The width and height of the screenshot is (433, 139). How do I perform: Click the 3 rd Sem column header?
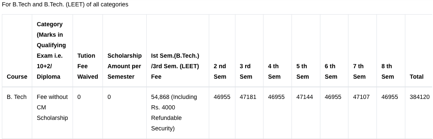246,71
